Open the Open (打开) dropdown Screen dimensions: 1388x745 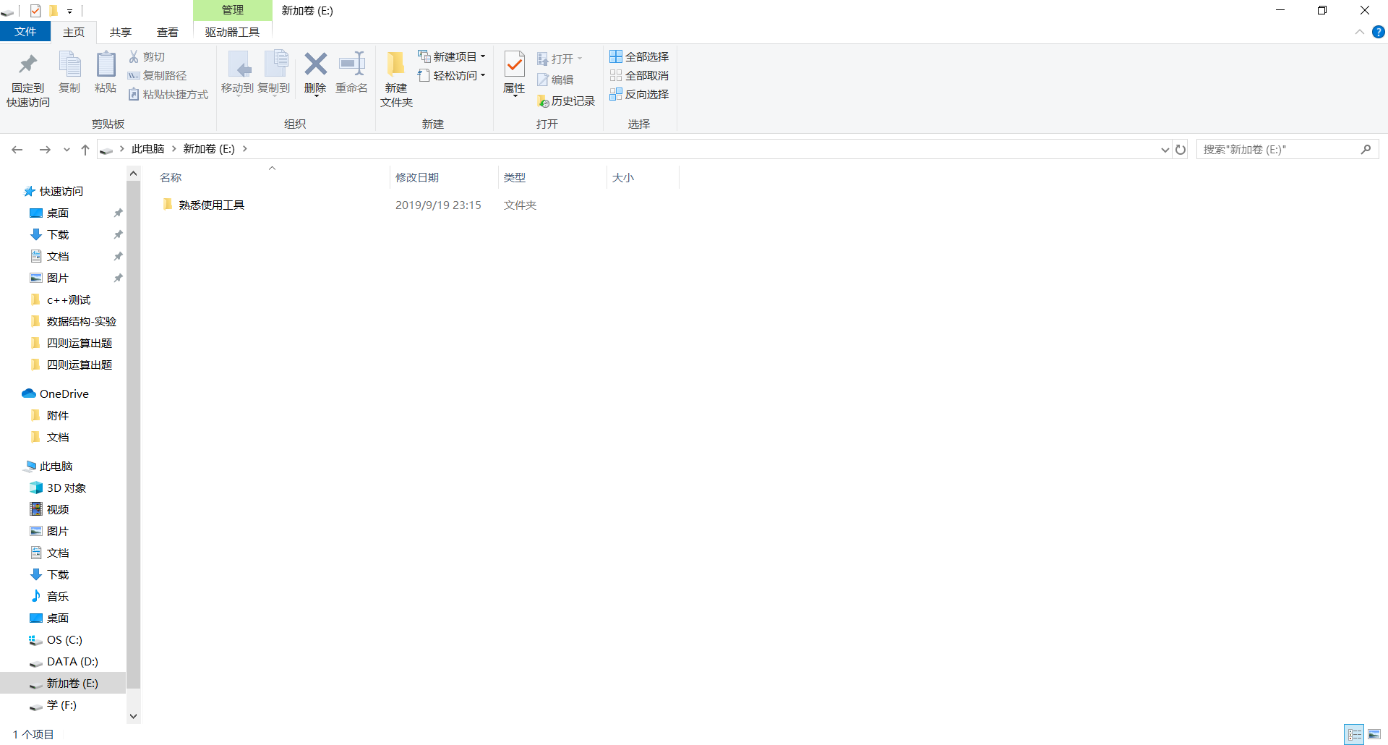pos(560,59)
